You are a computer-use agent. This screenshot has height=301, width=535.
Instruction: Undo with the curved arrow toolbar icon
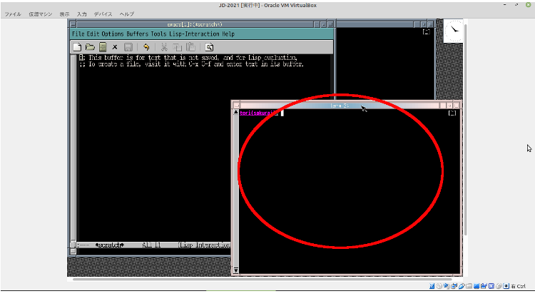(x=146, y=47)
